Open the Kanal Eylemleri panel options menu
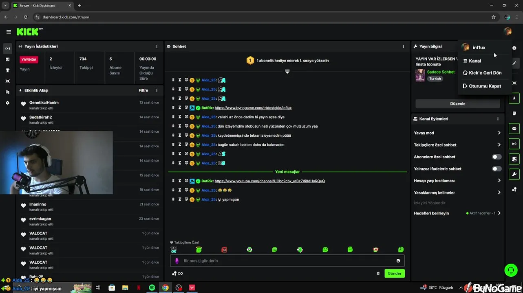Screen dimensions: 523x293 click(x=498, y=119)
